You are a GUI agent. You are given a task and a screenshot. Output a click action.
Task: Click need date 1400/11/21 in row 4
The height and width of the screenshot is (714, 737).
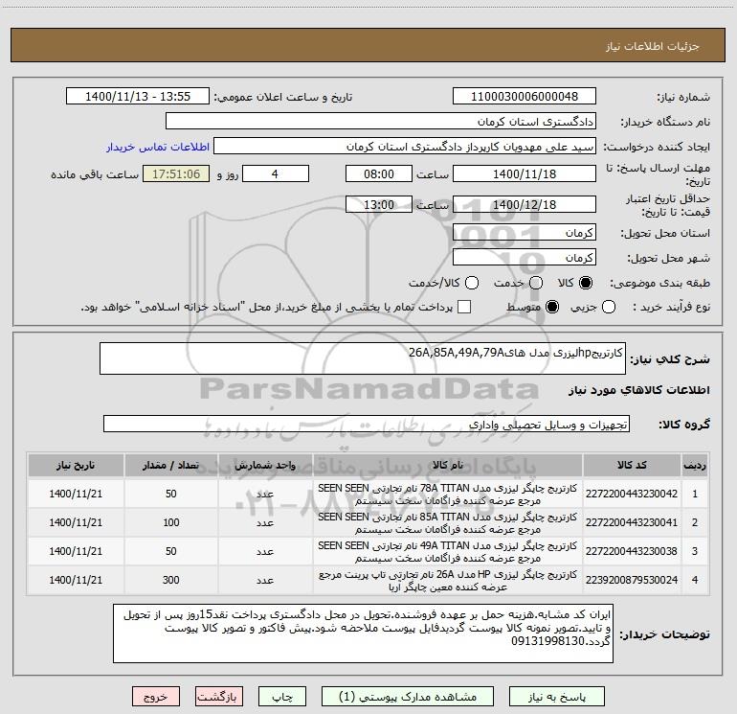point(76,580)
